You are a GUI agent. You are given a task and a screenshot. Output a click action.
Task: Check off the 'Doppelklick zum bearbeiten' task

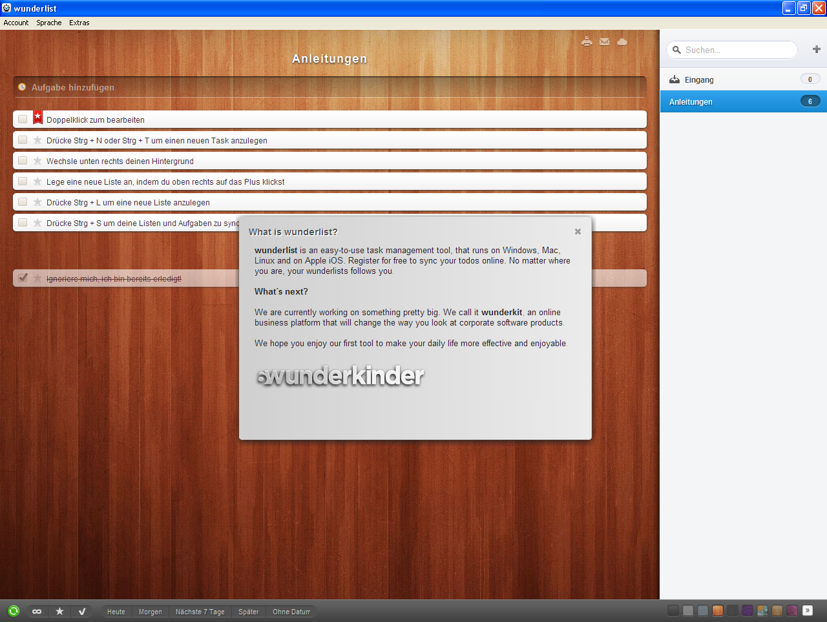pyautogui.click(x=23, y=118)
